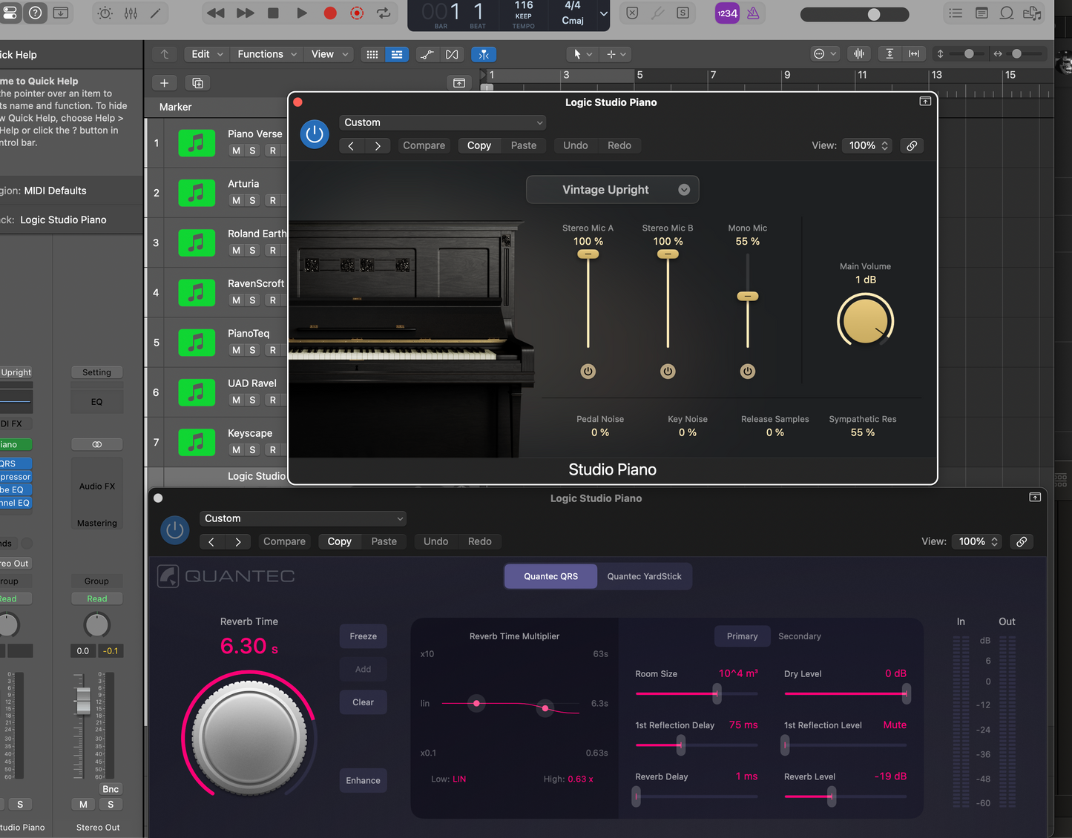Image resolution: width=1072 pixels, height=838 pixels.
Task: Open the Vintage Upright model dropdown
Action: (x=612, y=190)
